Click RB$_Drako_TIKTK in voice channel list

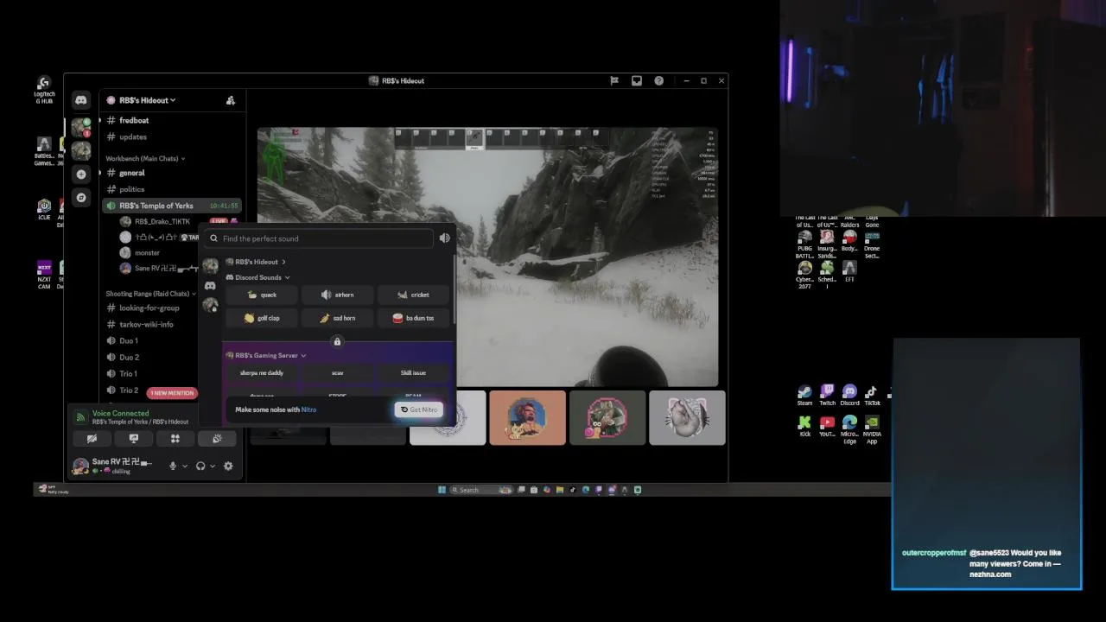coord(162,221)
